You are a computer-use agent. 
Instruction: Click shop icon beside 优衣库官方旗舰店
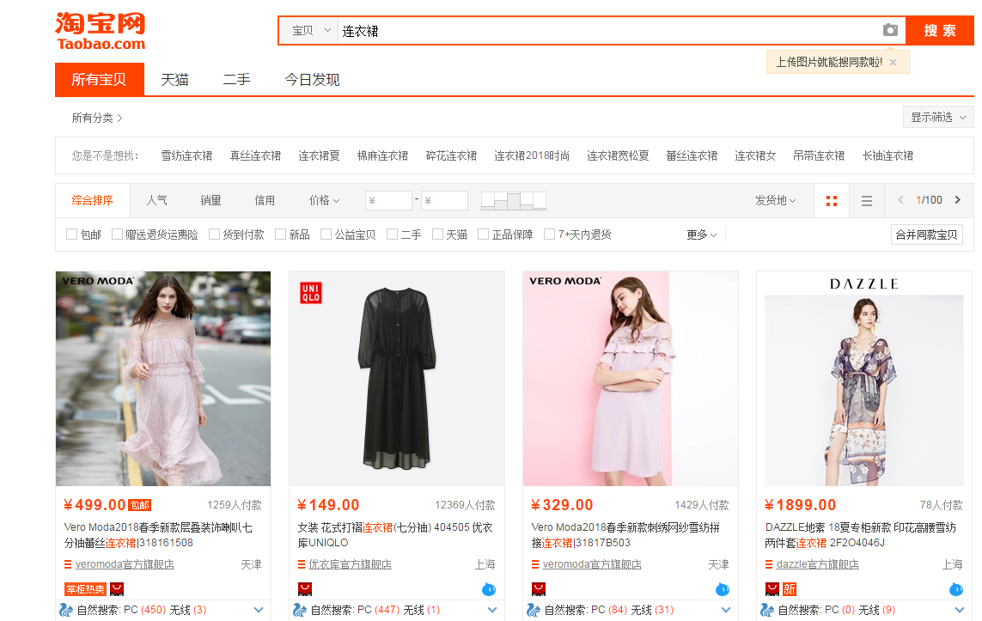[302, 564]
